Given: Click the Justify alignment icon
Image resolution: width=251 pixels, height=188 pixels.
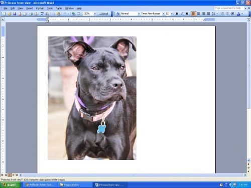Looking at the screenshot, I should 208,14.
